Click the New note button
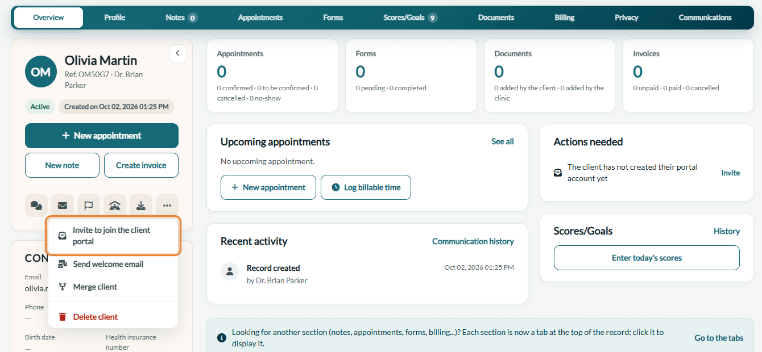Viewport: 762px width, 352px height. click(x=62, y=165)
